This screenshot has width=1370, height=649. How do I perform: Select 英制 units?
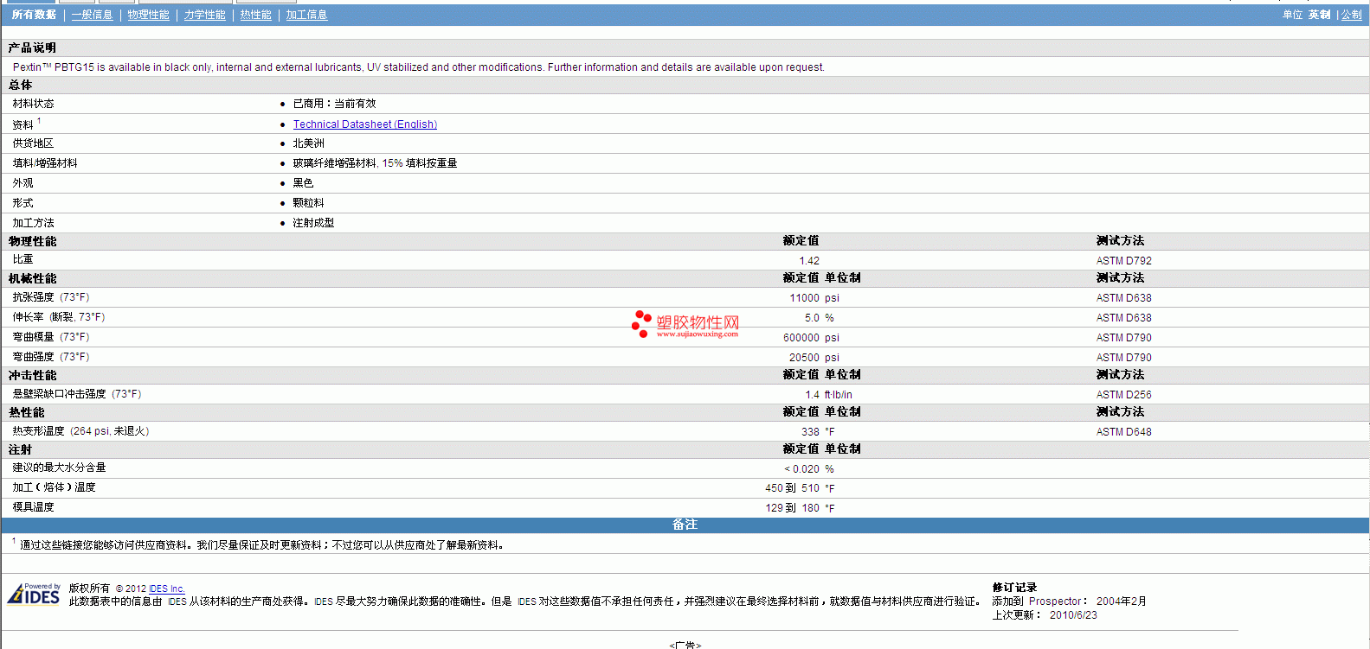[1319, 15]
